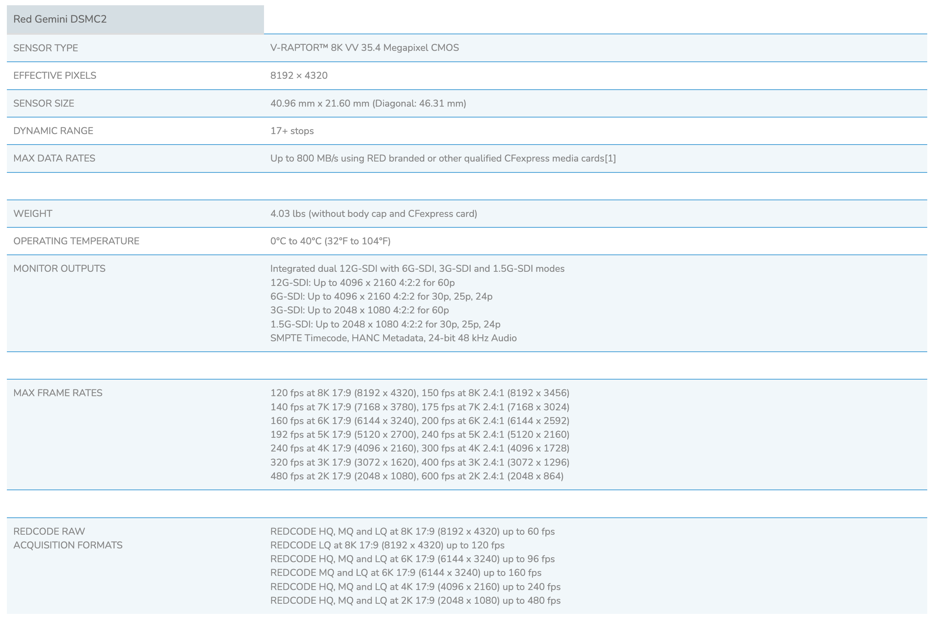The image size is (943, 630).
Task: Click the REDCODE 4K up to 240 fps line
Action: [415, 587]
